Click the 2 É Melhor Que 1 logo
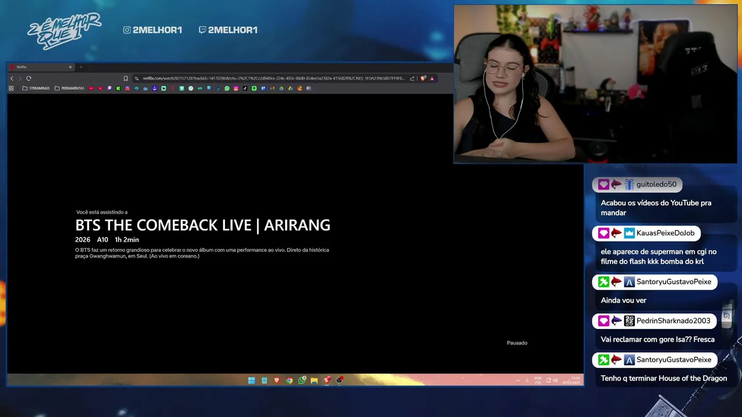This screenshot has width=742, height=417. pos(64,30)
